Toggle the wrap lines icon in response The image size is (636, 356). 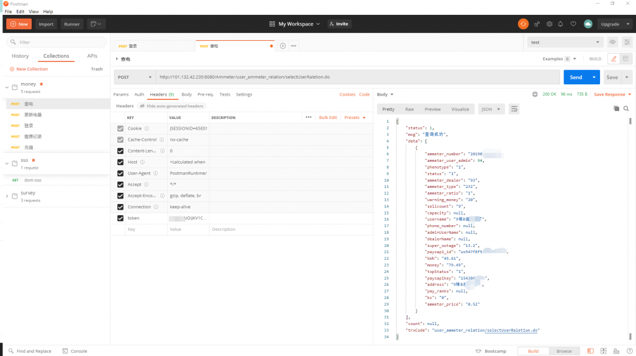(514, 109)
